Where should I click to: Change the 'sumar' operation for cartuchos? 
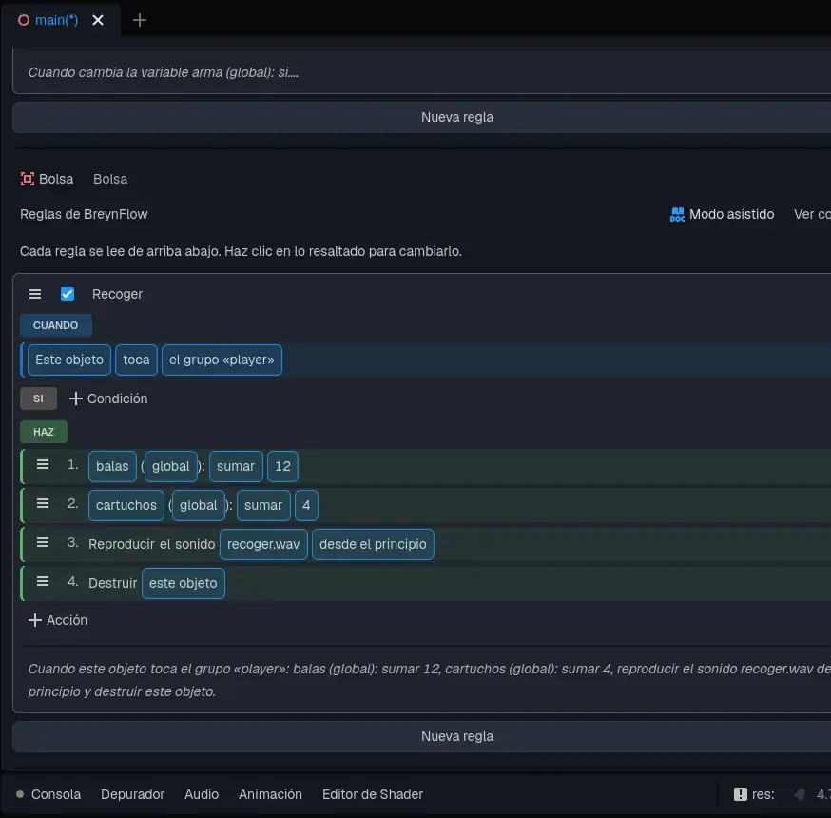(263, 505)
